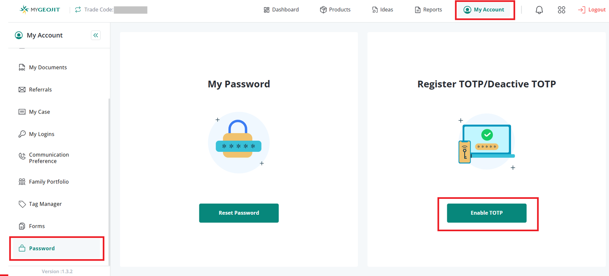Viewport: 609px width, 276px height.
Task: Open My Documents in sidebar
Action: 48,68
